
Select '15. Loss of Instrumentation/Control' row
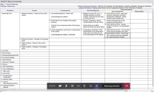click(10, 83)
